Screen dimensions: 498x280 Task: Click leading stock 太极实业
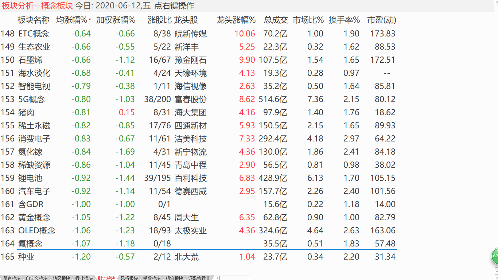(191, 230)
